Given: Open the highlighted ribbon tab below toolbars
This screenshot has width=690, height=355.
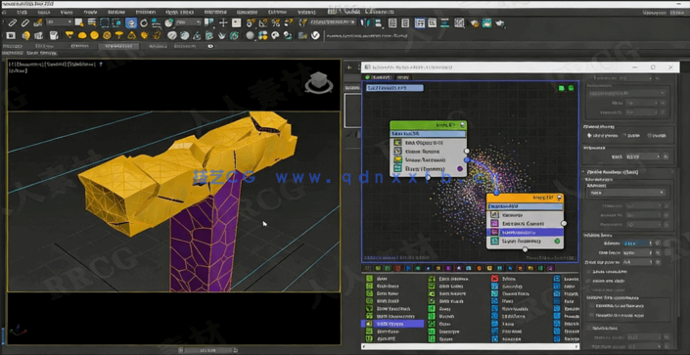Looking at the screenshot, I should point(118,46).
